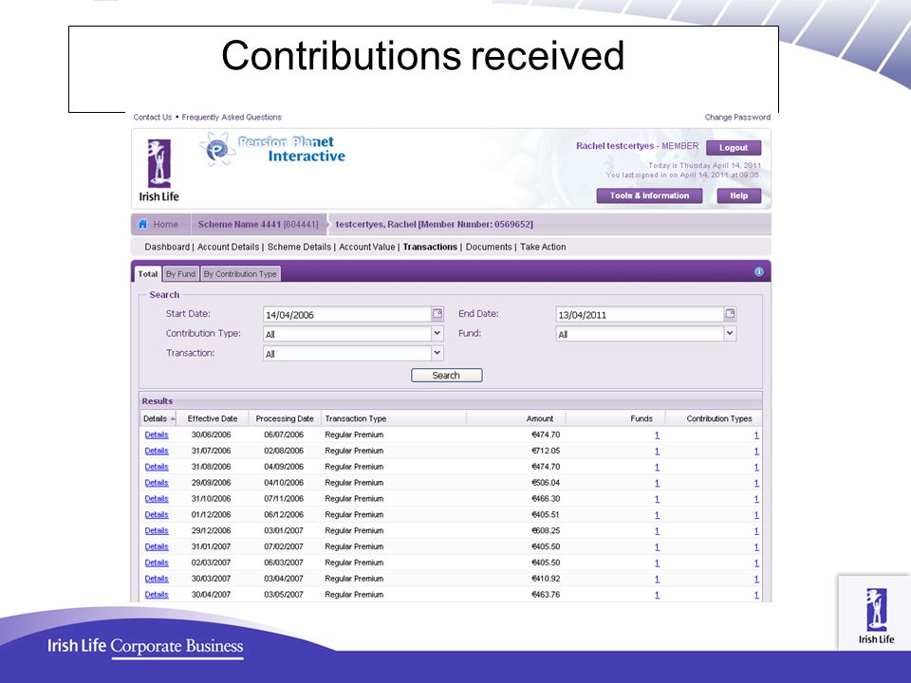Screen dimensions: 911x683
Task: Open Account Value menu item
Action: point(366,247)
